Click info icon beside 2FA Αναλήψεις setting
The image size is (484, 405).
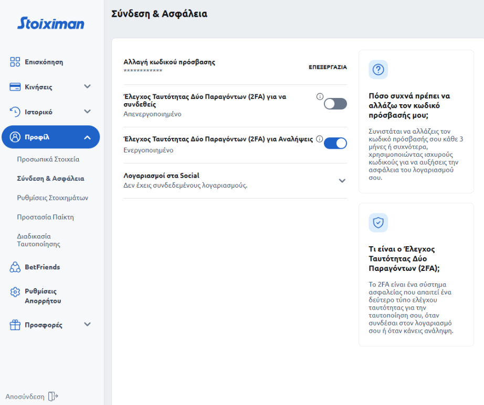point(319,139)
